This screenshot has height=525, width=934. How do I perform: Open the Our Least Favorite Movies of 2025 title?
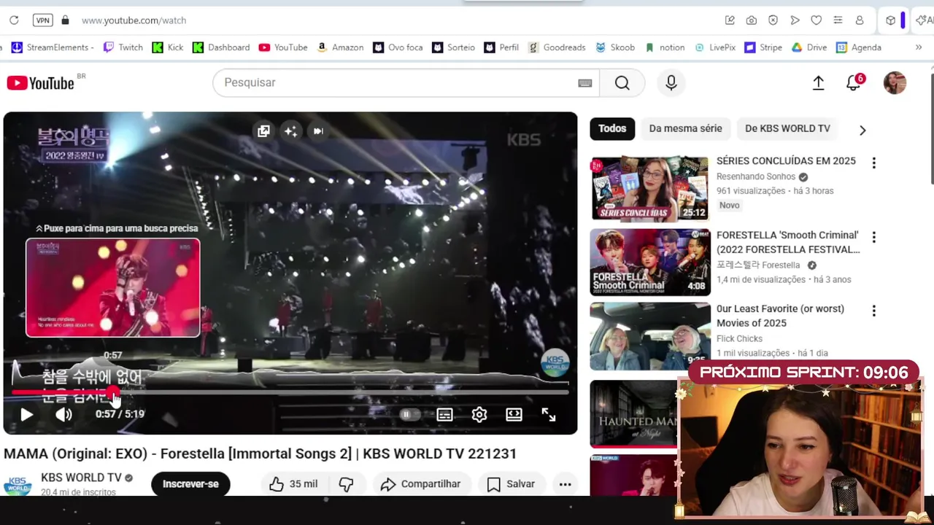(x=780, y=316)
